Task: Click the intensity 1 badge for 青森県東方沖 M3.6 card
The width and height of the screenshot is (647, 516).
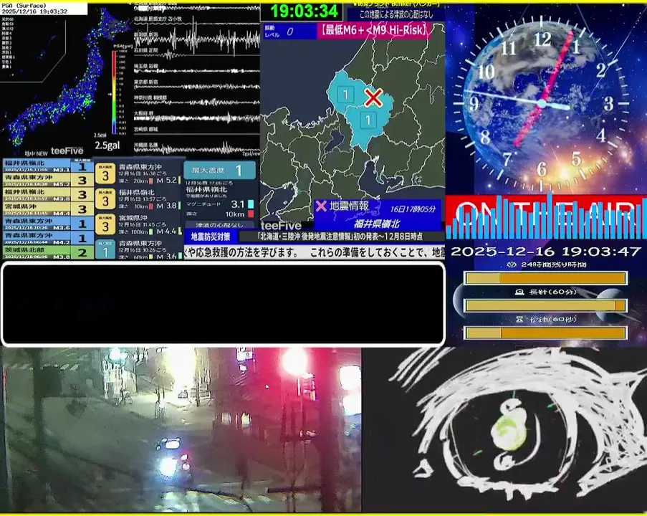Action: click(x=105, y=250)
